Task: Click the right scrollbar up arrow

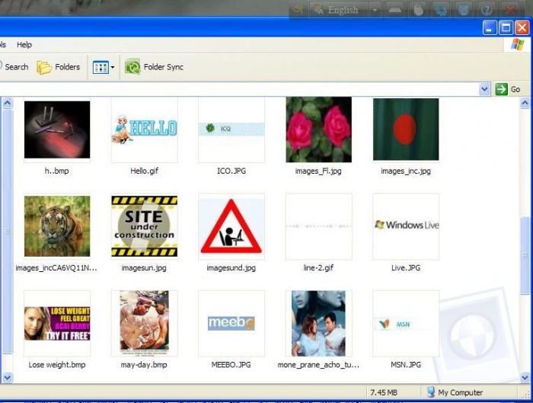Action: [x=525, y=103]
